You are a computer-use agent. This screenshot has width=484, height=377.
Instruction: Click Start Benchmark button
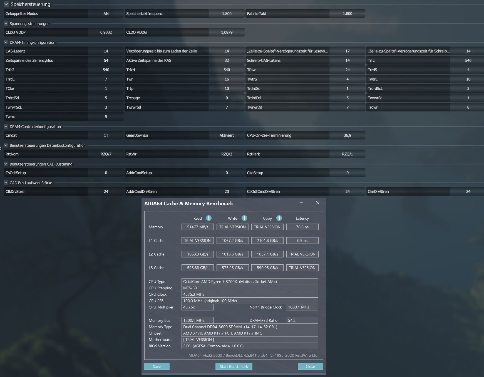[x=234, y=366]
